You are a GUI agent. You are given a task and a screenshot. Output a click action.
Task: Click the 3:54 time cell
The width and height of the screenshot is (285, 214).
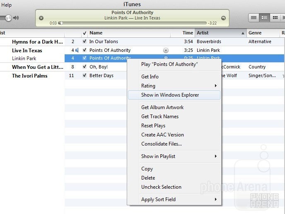pyautogui.click(x=188, y=41)
